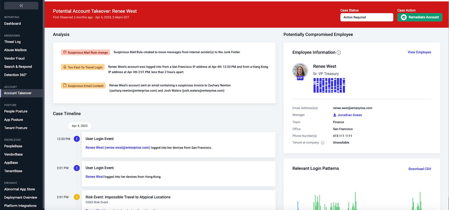Open Renee West link in Hong Kong login event
Viewport: 449px width, 210px height.
coord(95,177)
